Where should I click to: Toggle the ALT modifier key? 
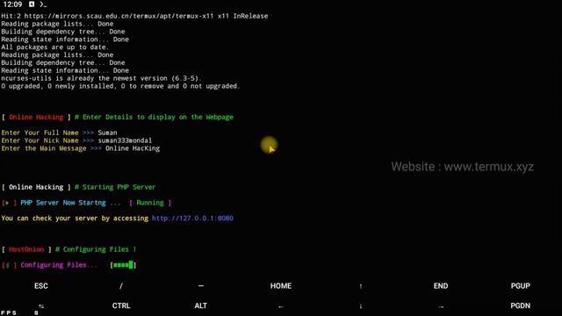201,305
